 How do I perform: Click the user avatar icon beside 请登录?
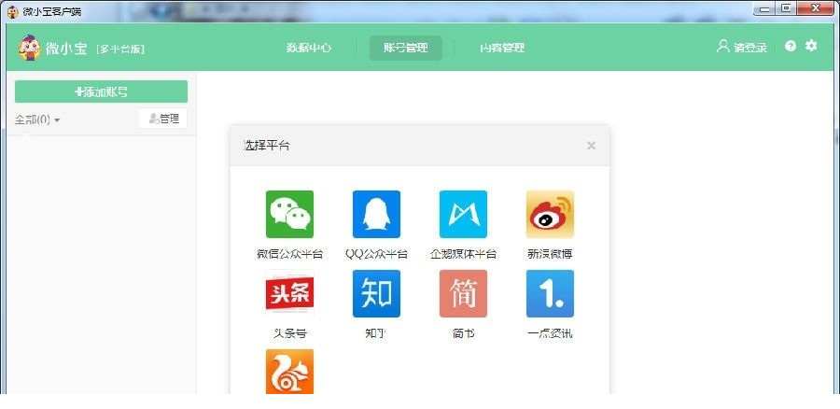[x=723, y=46]
